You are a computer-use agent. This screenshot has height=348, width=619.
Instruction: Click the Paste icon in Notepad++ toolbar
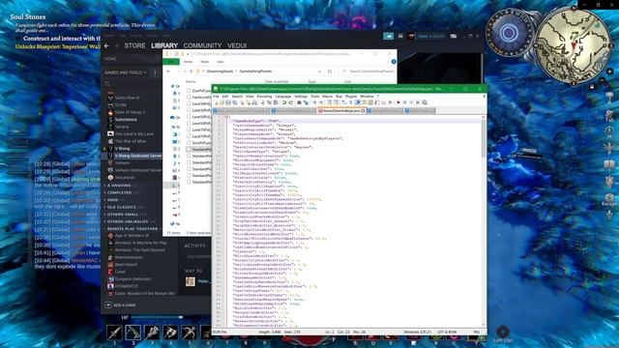(276, 102)
